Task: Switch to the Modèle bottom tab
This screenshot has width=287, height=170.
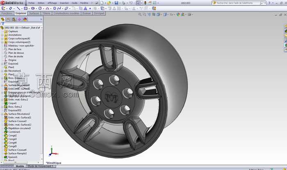Action: [20, 166]
